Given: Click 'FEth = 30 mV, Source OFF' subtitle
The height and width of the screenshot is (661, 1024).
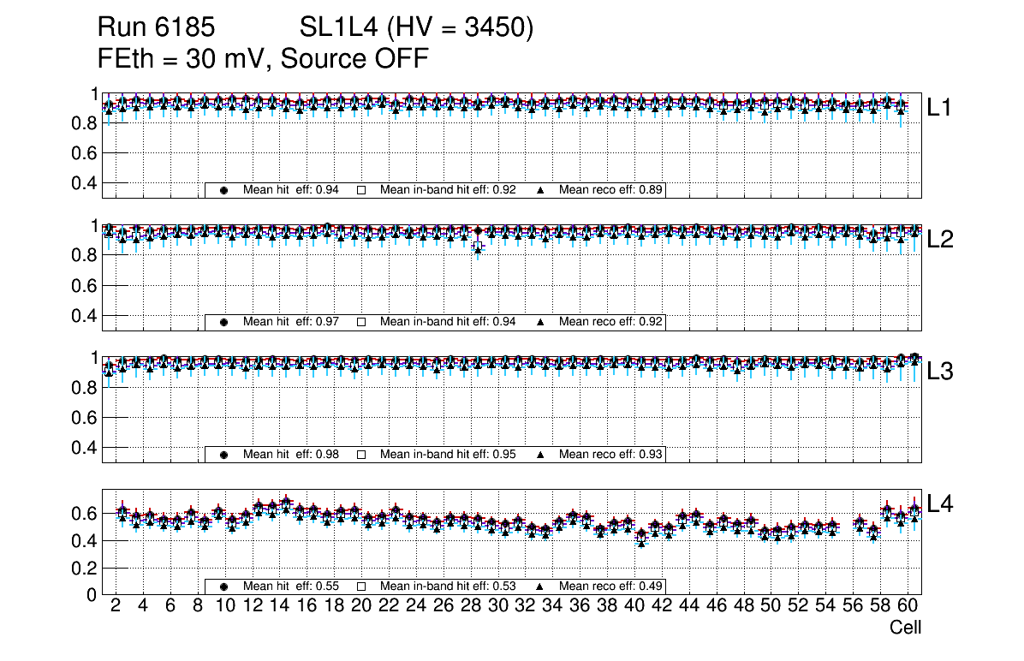Looking at the screenshot, I should pos(263,59).
